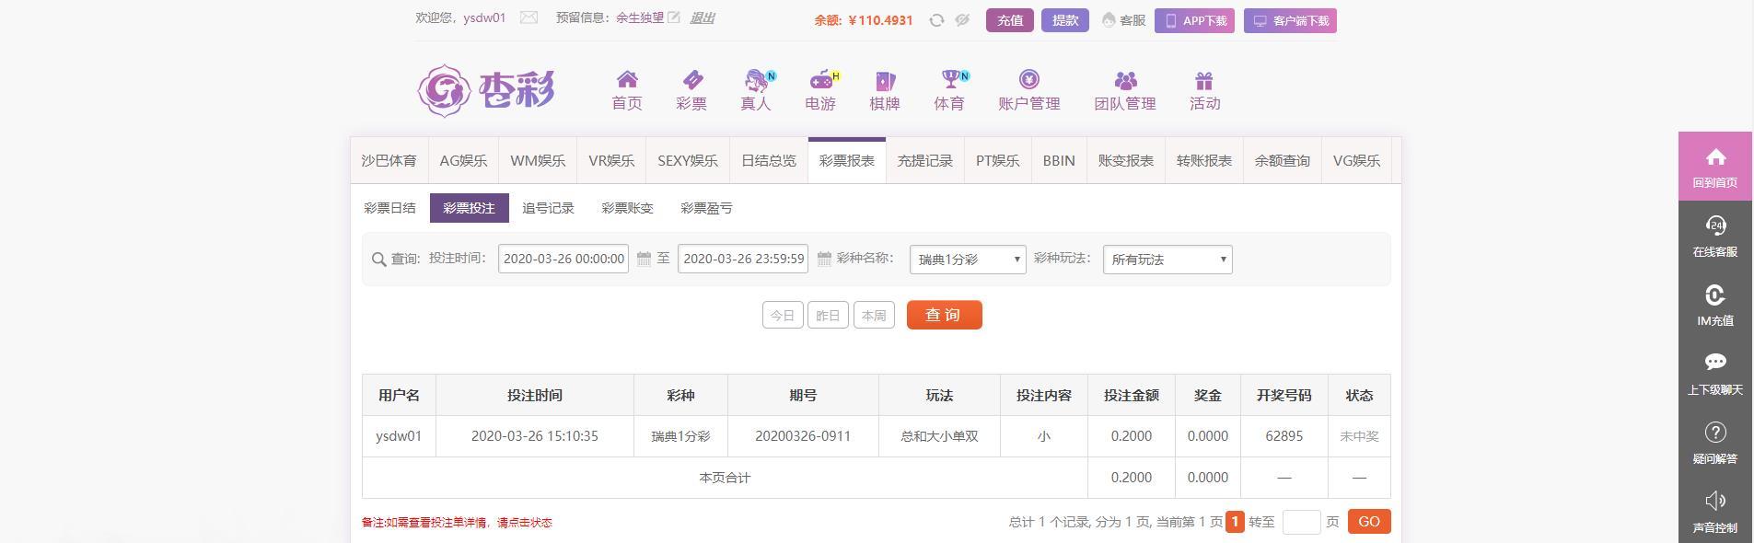Click 回到首页 sidebar home icon
The width and height of the screenshot is (1754, 543).
point(1714,167)
